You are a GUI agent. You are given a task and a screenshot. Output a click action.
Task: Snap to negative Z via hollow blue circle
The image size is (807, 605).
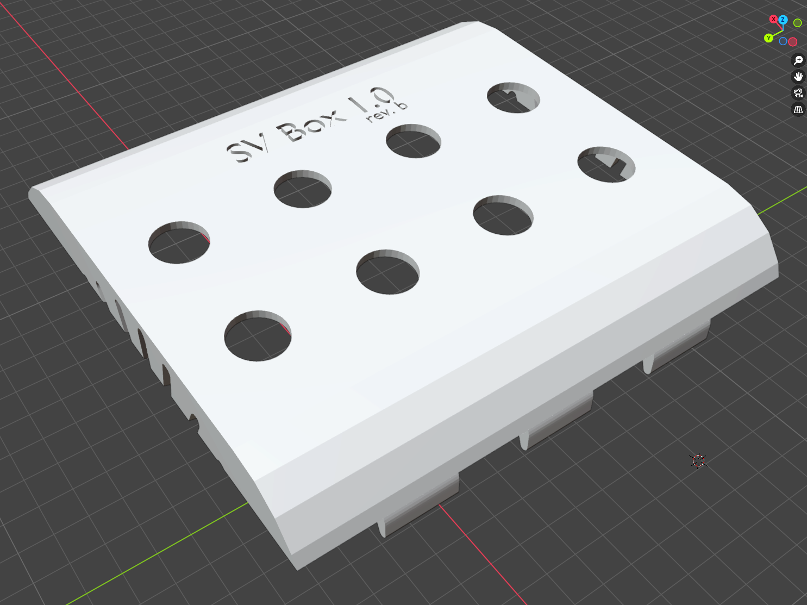click(x=783, y=41)
